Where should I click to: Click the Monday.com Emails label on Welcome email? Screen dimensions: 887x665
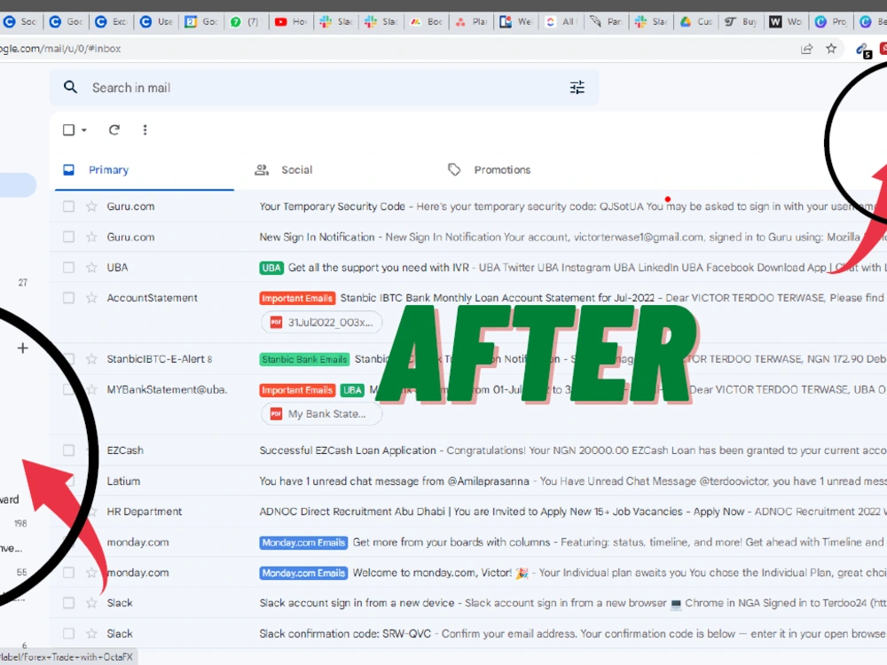(303, 573)
